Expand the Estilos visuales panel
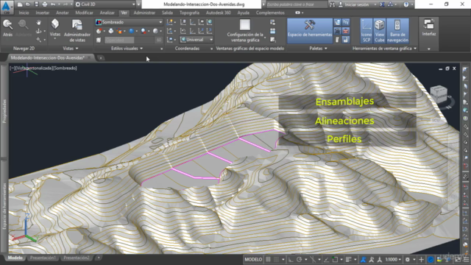 pos(127,49)
